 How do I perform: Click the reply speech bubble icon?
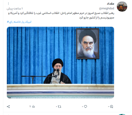tap(86, 106)
